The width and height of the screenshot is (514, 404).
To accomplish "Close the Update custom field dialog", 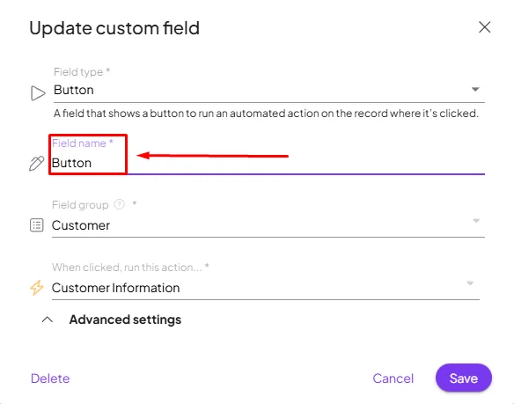I will click(x=484, y=27).
